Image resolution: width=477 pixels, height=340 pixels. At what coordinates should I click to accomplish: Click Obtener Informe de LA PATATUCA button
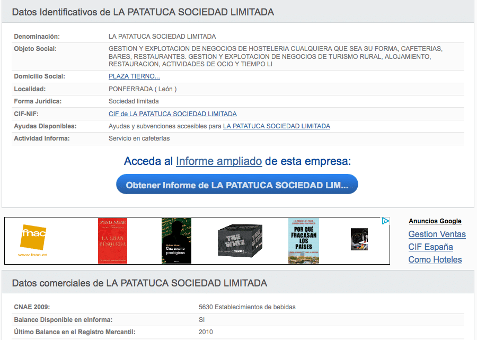[237, 185]
